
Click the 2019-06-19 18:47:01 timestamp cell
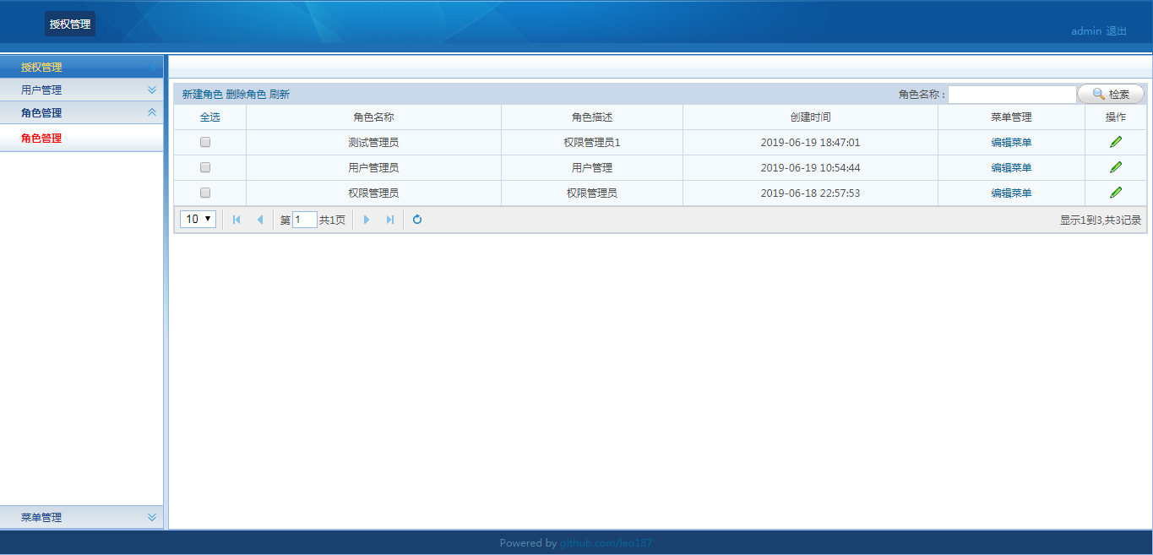point(810,143)
